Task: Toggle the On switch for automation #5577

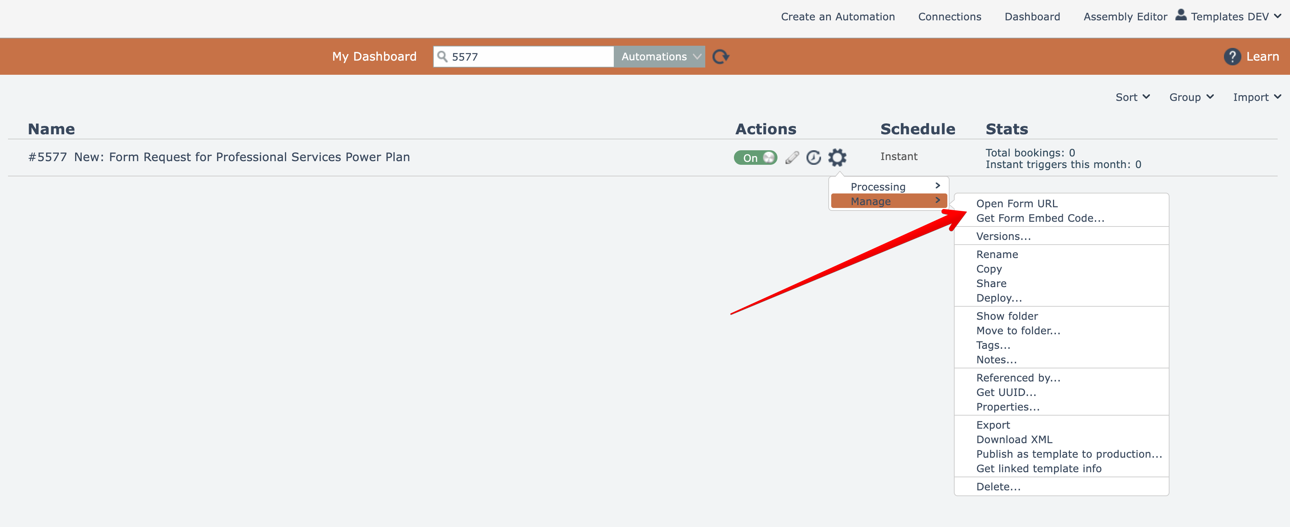Action: click(x=755, y=158)
